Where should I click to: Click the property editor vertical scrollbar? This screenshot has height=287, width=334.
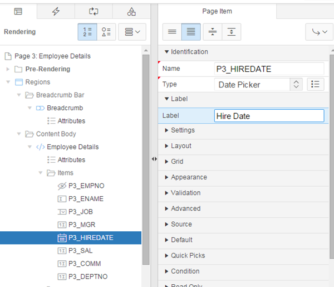(x=332, y=157)
